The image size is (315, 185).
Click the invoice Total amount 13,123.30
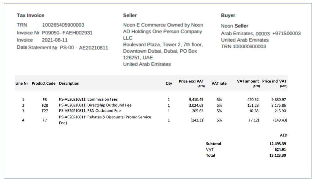point(277,155)
